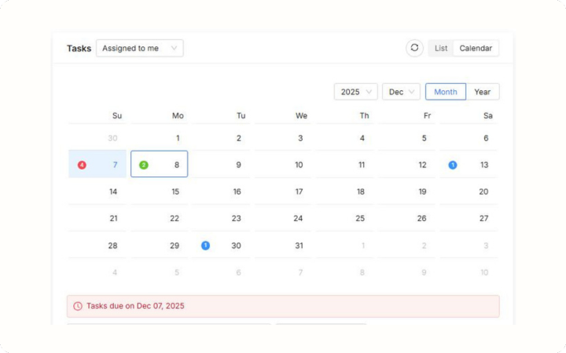Click the refresh tasks icon button
This screenshot has height=353, width=566.
[x=414, y=48]
